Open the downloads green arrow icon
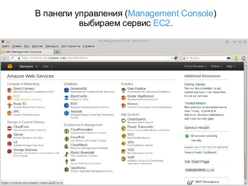This screenshot has height=186, width=248. 236,58
